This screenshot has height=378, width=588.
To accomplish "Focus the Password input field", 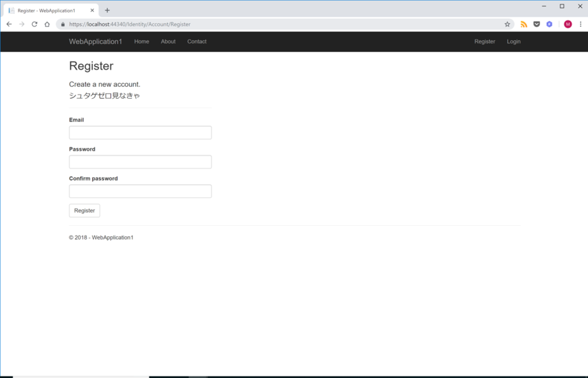I will click(140, 161).
